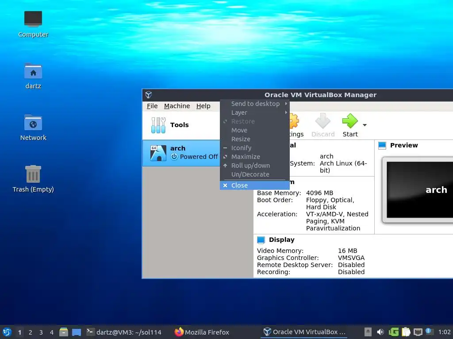Click the 16 MB video memory value
This screenshot has height=339, width=453.
tap(348, 251)
